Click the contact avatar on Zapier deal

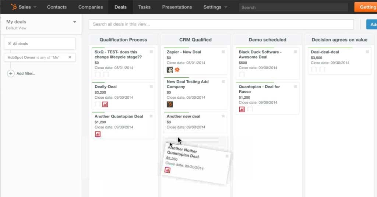click(x=170, y=70)
